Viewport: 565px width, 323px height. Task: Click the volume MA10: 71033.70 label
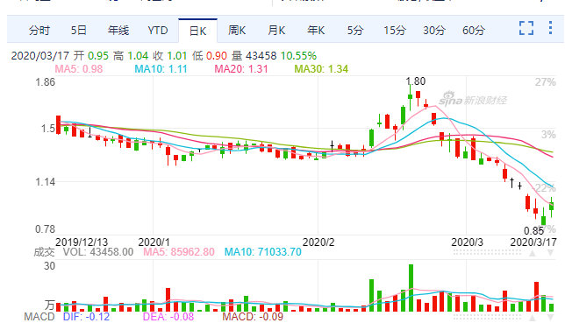[262, 252]
